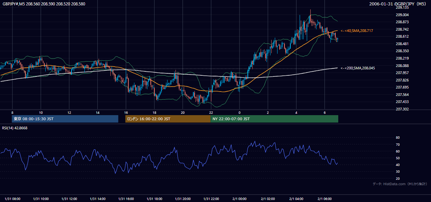Screen dimensions: 431x202
Task: Click price axis value 209.004
Action: (x=402, y=15)
